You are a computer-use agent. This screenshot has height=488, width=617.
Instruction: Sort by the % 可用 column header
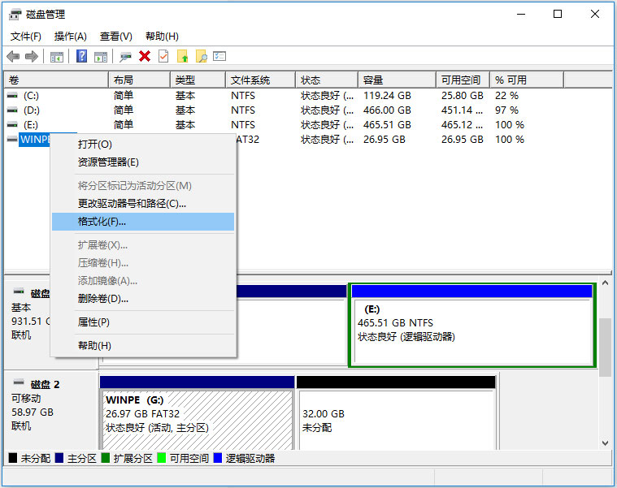click(x=527, y=80)
